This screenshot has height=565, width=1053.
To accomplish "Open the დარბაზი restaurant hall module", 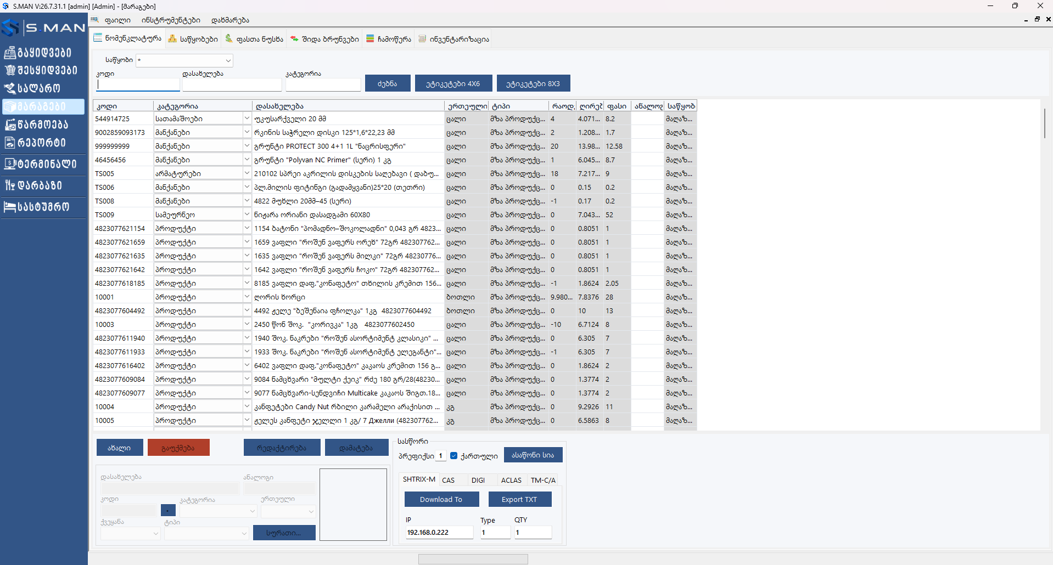I will tap(34, 185).
